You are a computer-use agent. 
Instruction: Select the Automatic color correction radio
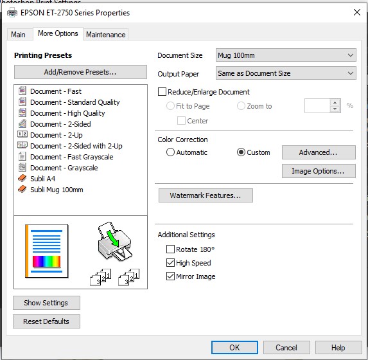point(170,152)
